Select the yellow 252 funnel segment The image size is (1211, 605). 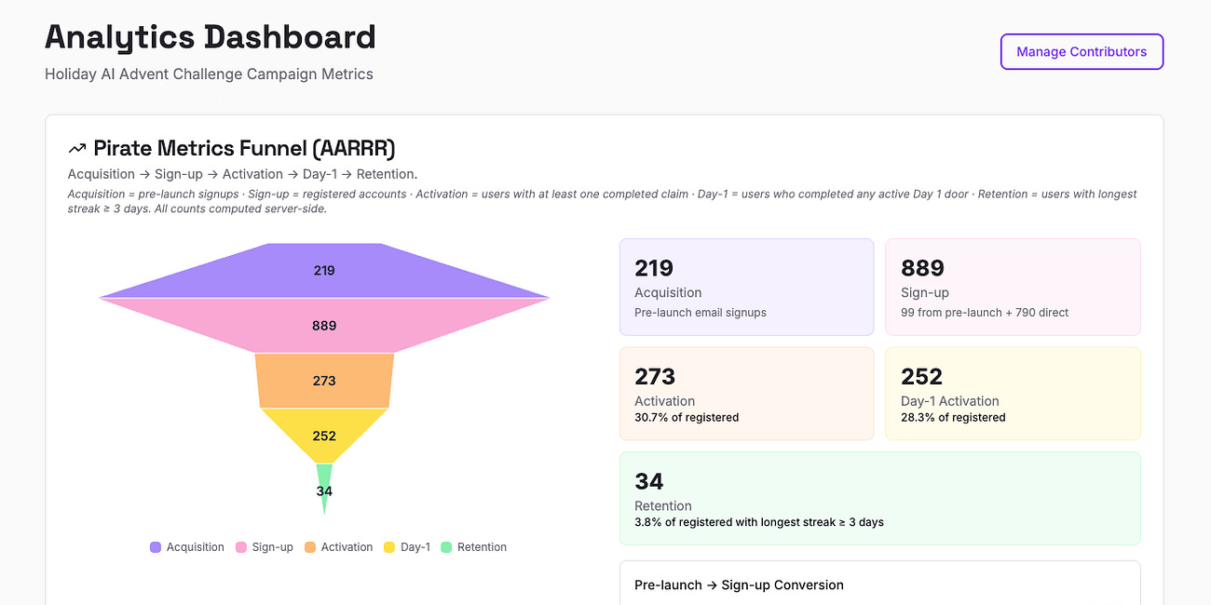point(324,436)
